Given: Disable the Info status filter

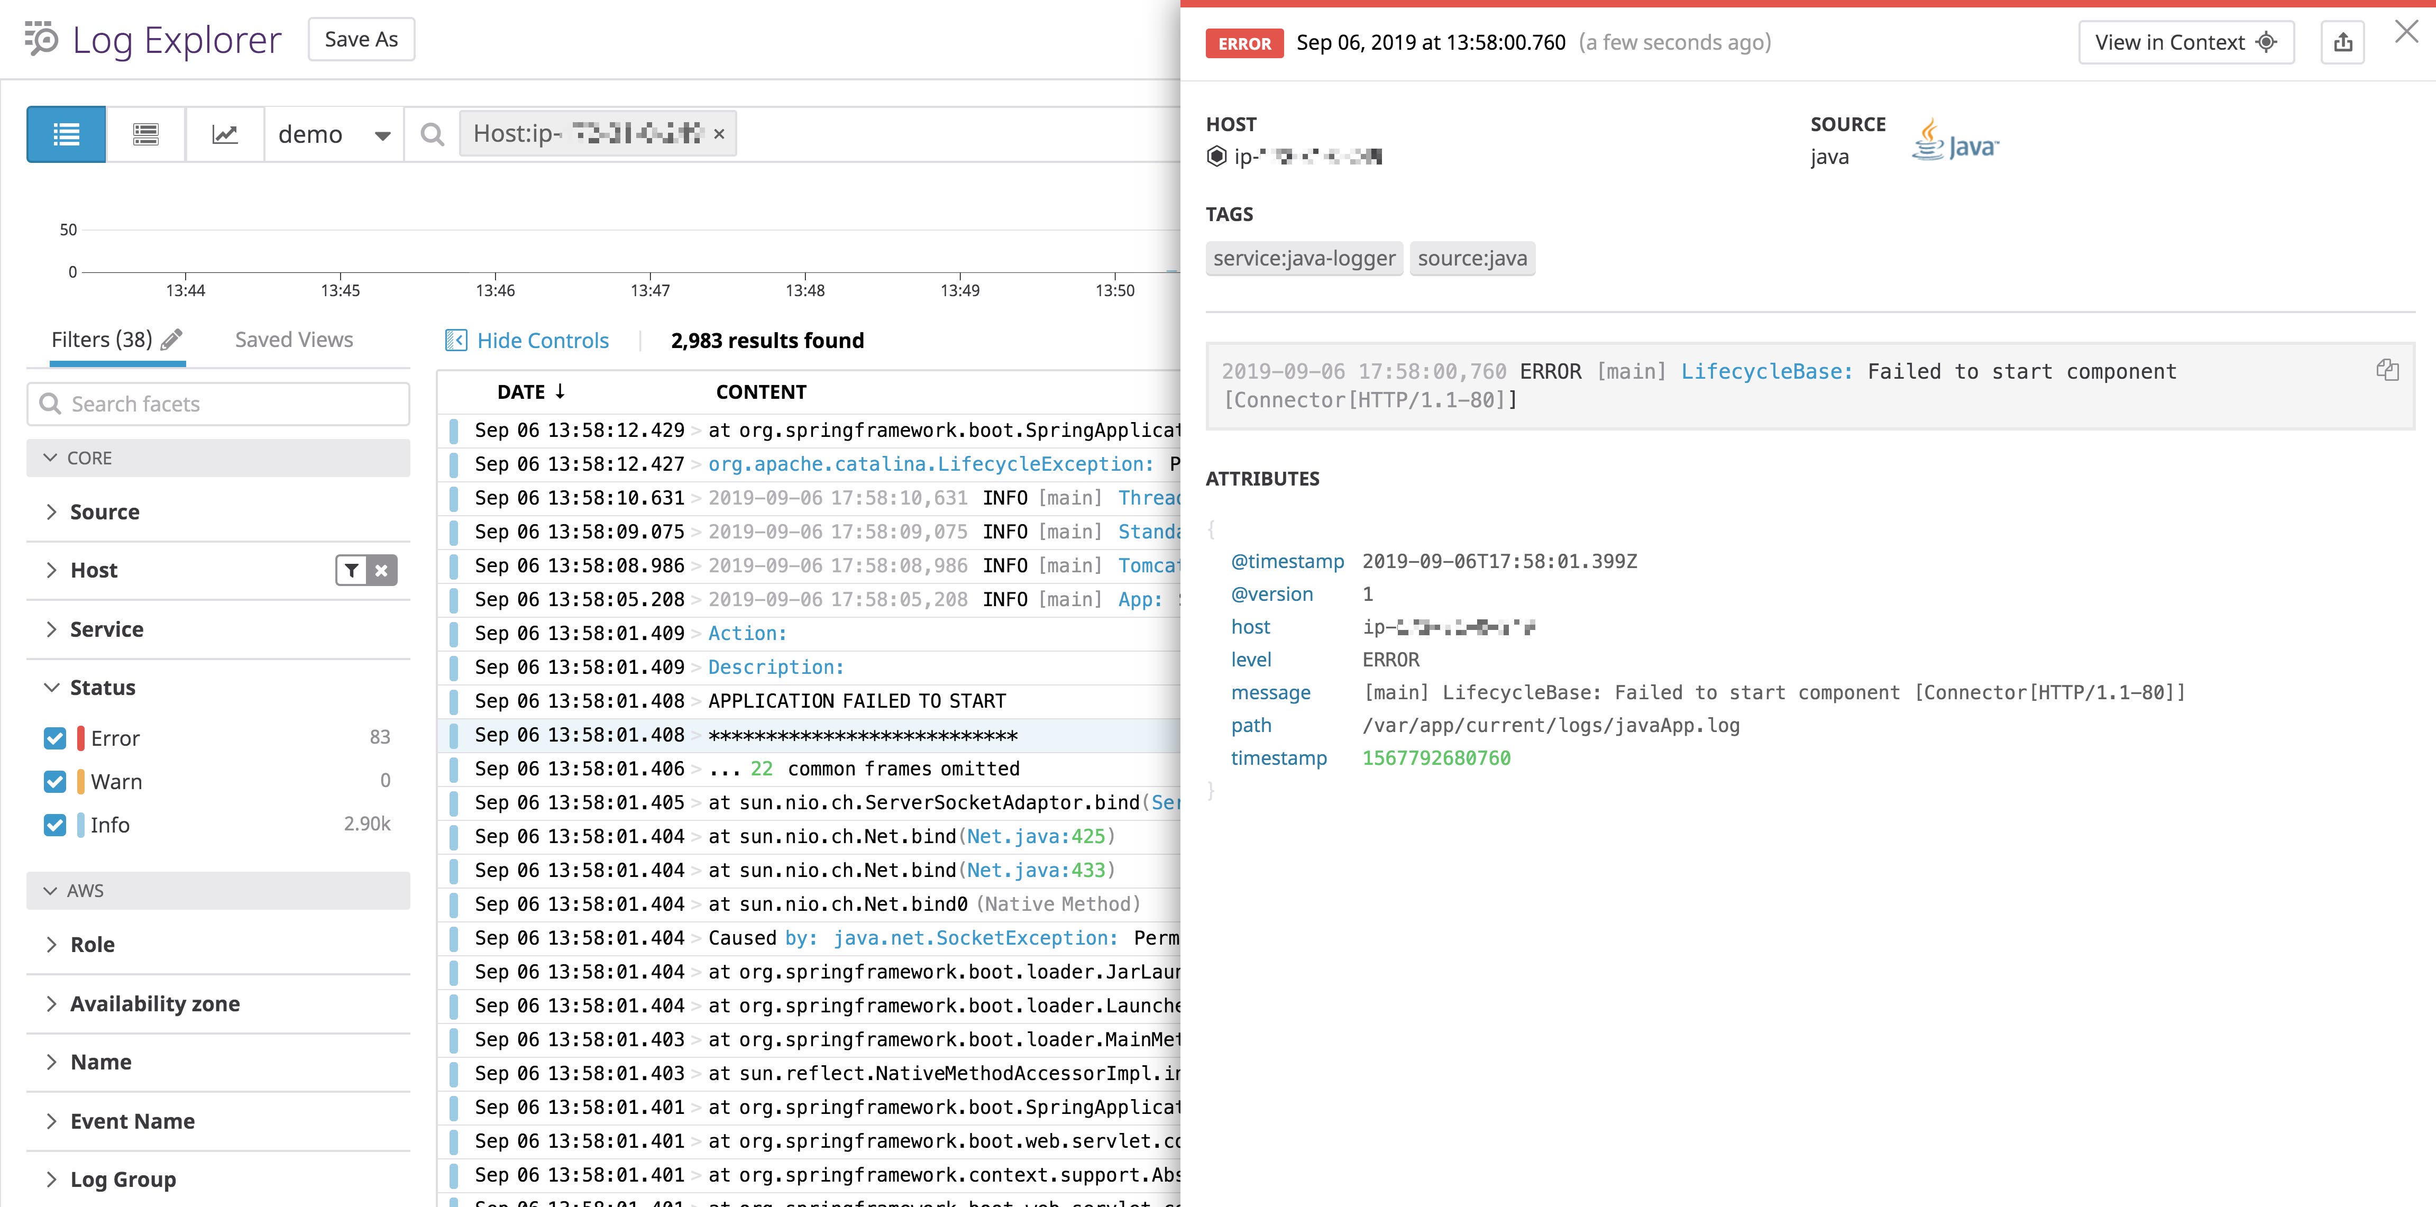Looking at the screenshot, I should coord(54,824).
